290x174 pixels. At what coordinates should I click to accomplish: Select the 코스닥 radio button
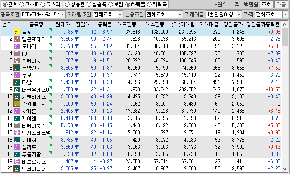(43, 4)
